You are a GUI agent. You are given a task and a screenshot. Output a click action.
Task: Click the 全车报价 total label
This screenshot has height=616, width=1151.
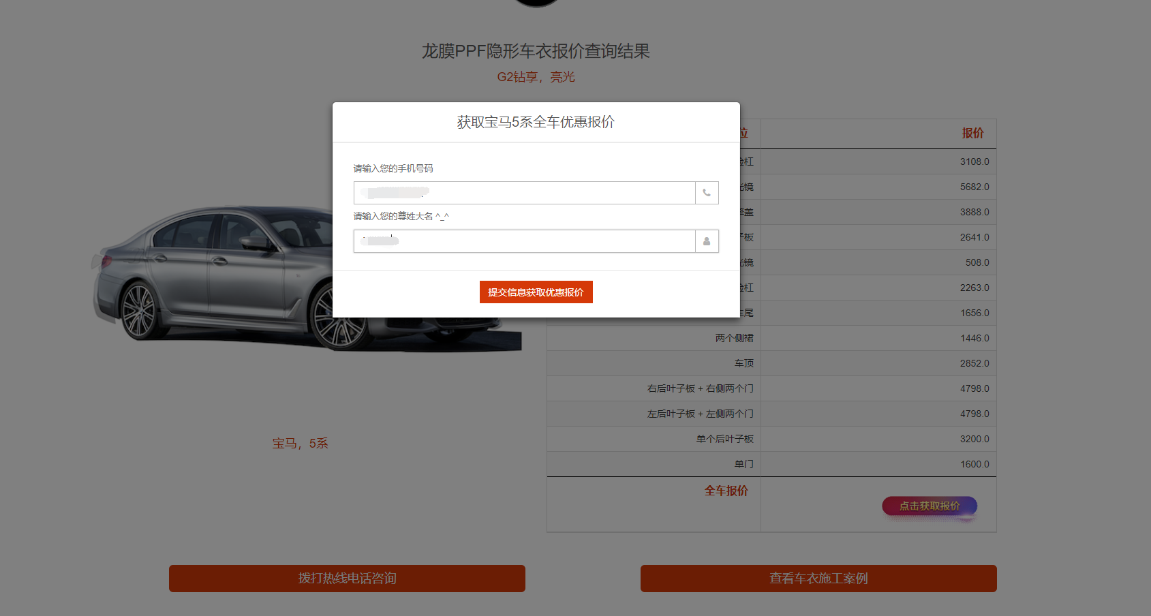point(726,491)
